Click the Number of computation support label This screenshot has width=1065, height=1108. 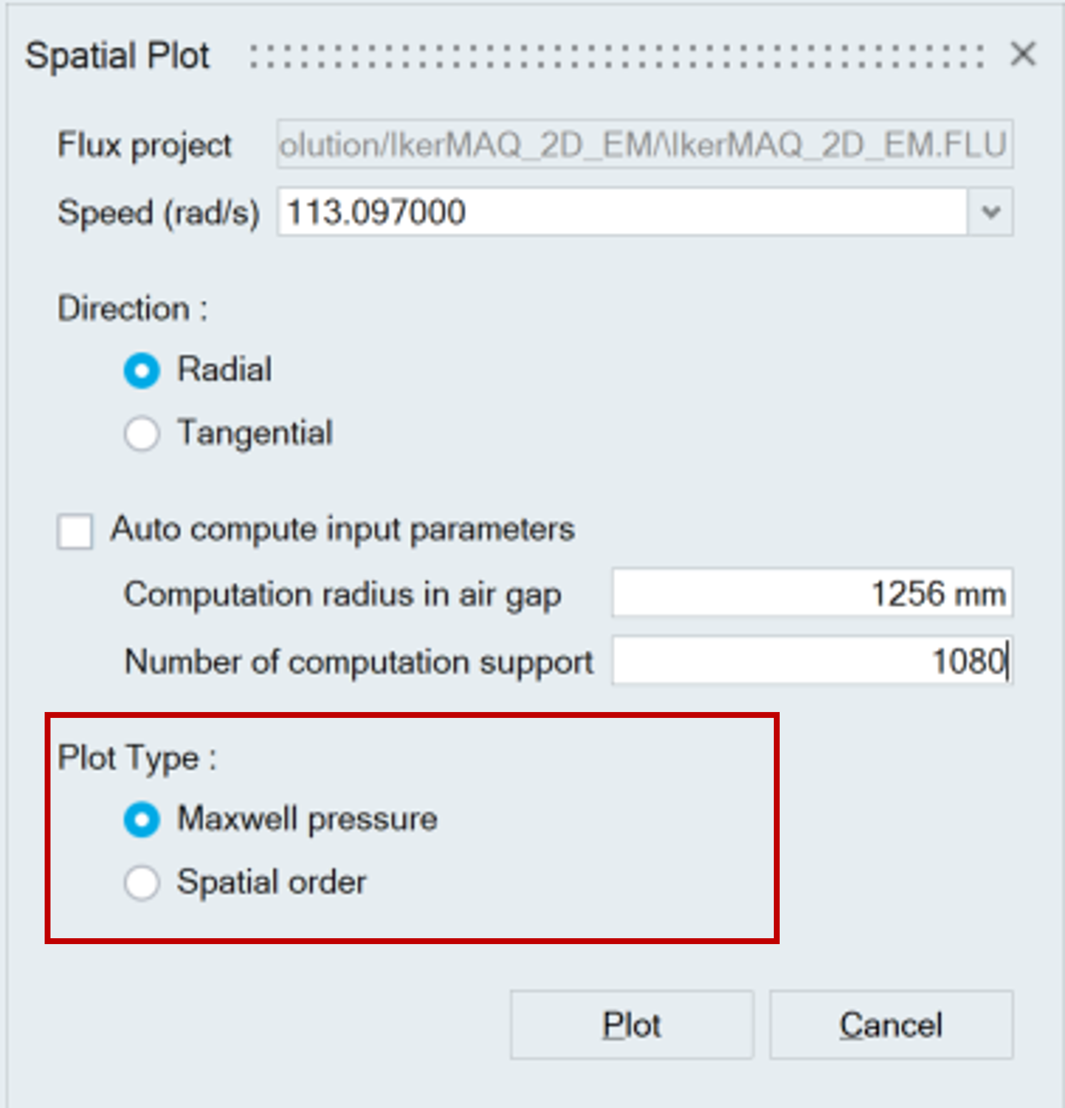[359, 662]
